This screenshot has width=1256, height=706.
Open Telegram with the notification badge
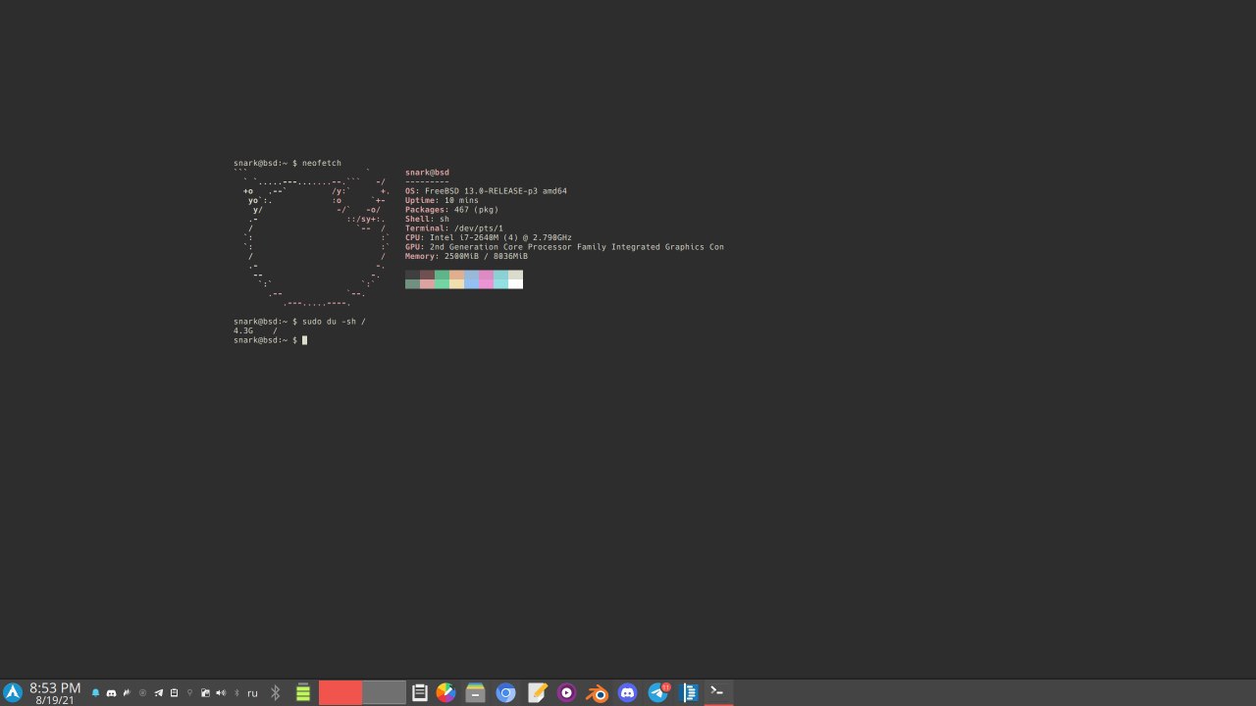point(658,693)
